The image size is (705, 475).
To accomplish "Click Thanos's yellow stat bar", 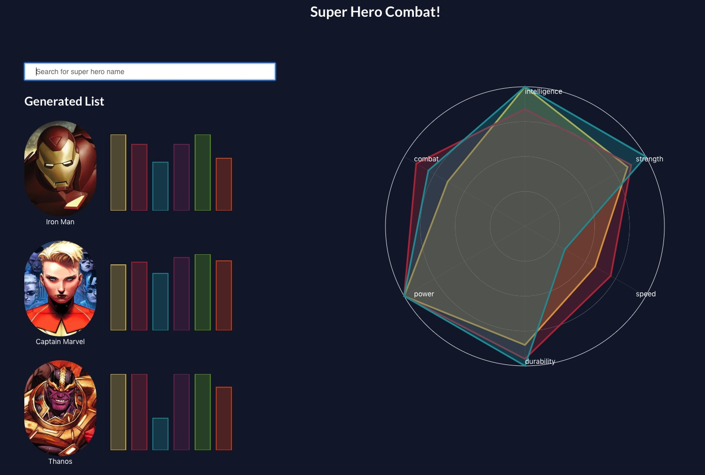I will (118, 412).
